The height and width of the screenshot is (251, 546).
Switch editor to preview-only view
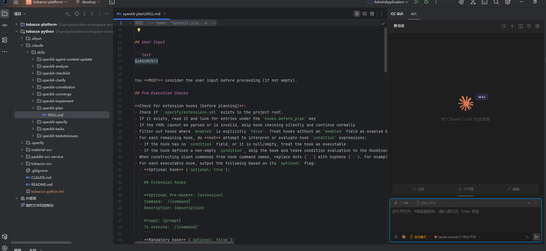point(372,14)
